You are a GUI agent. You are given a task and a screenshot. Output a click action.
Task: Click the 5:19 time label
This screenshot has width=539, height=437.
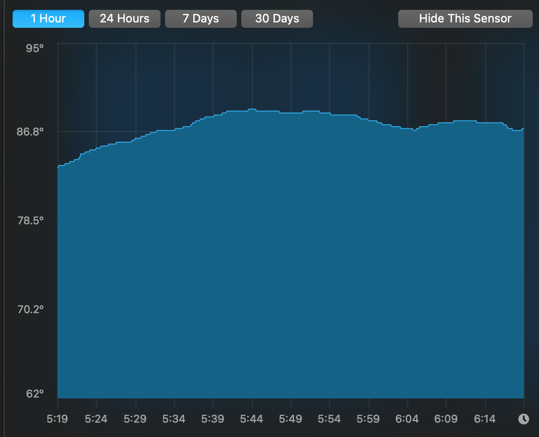pyautogui.click(x=57, y=419)
